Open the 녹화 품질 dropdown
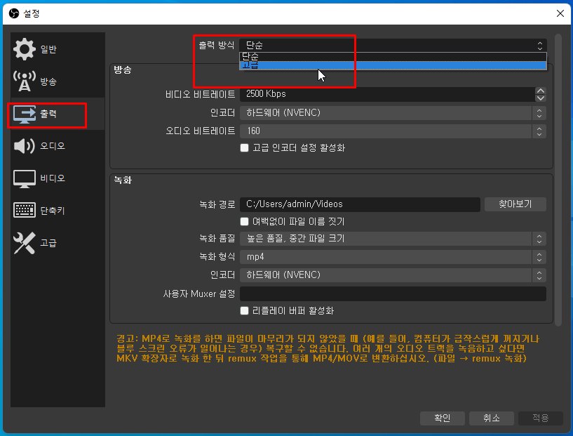573x436 pixels. pyautogui.click(x=393, y=239)
